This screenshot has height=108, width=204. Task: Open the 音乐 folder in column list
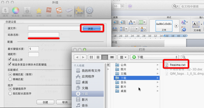coord(136,82)
